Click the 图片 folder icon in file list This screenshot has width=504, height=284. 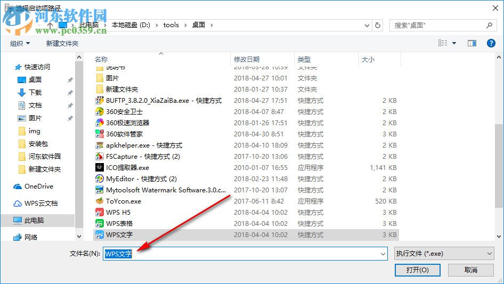(100, 78)
